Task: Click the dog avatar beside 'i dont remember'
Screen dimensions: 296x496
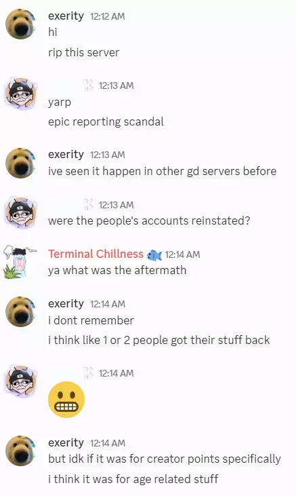Action: [21, 311]
